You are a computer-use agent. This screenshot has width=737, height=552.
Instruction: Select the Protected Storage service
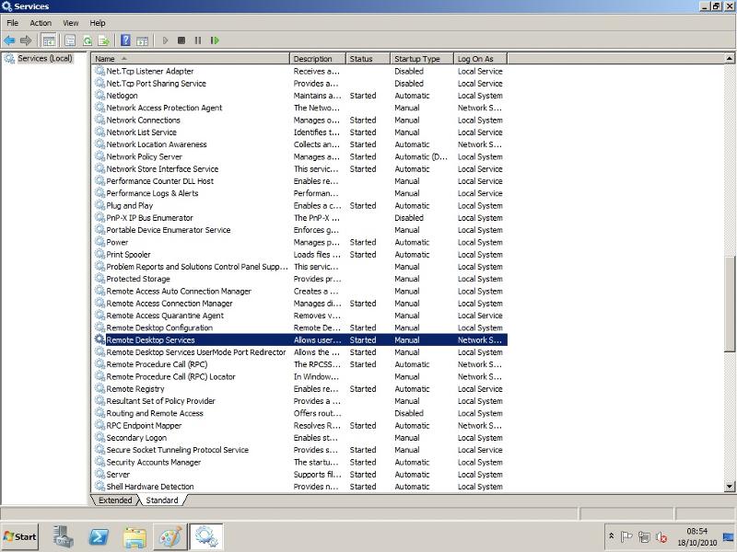(299, 279)
